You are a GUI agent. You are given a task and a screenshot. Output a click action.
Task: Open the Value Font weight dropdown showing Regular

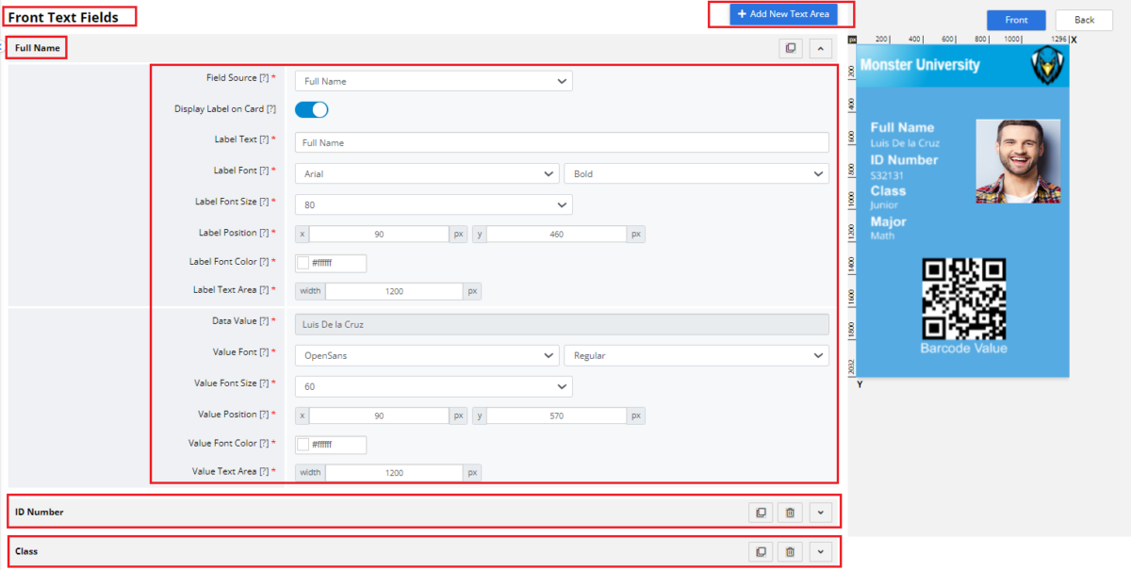tap(696, 356)
